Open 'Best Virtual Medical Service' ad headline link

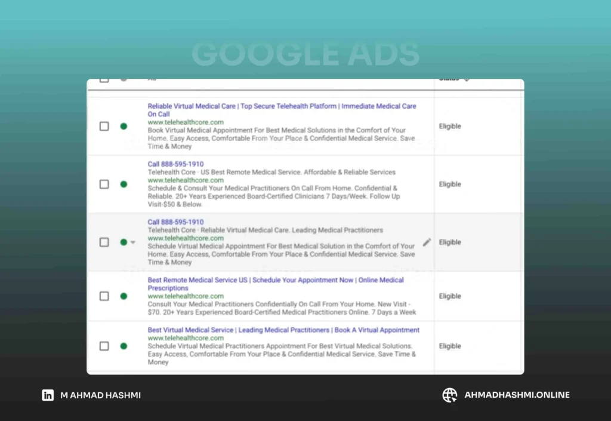[283, 330]
